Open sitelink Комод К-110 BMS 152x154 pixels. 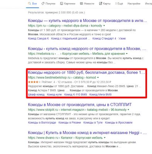(76, 95)
